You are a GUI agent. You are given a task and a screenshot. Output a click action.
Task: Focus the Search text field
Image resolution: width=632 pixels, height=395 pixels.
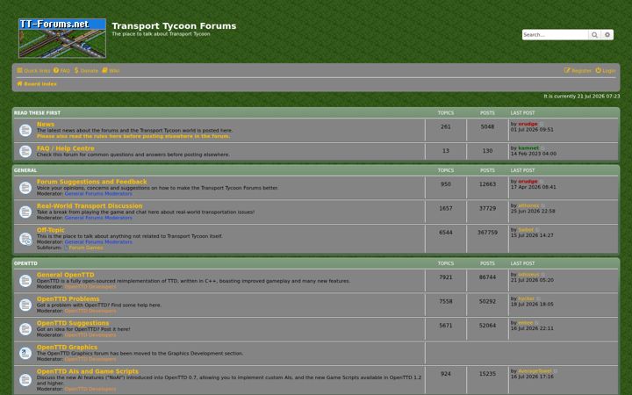coord(555,34)
